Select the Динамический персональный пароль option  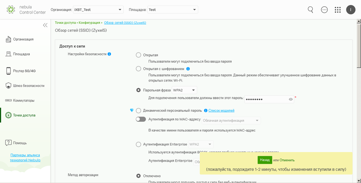coord(138,110)
